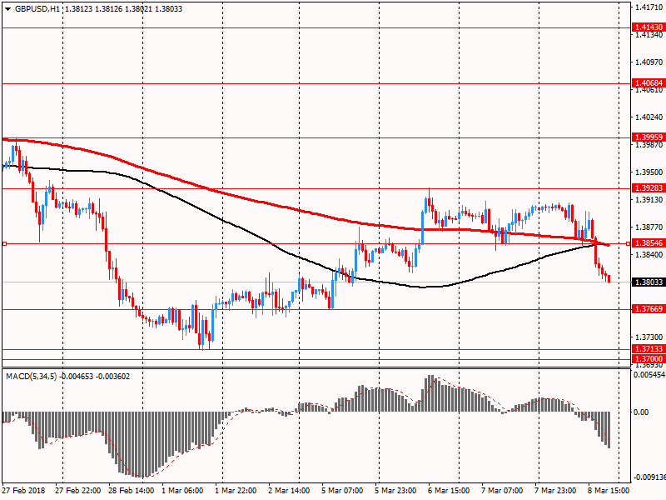Screen dimensions: 666x500
Task: Click the time axis label 2 Mar 14:00
Action: tap(289, 491)
